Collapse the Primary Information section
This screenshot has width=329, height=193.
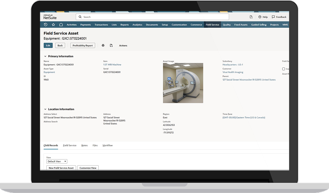pos(45,56)
